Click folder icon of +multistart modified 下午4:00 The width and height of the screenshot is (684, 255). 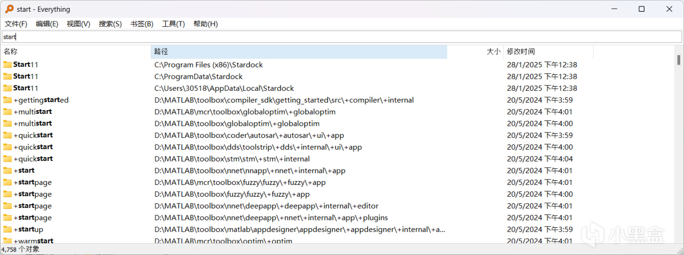coord(7,123)
